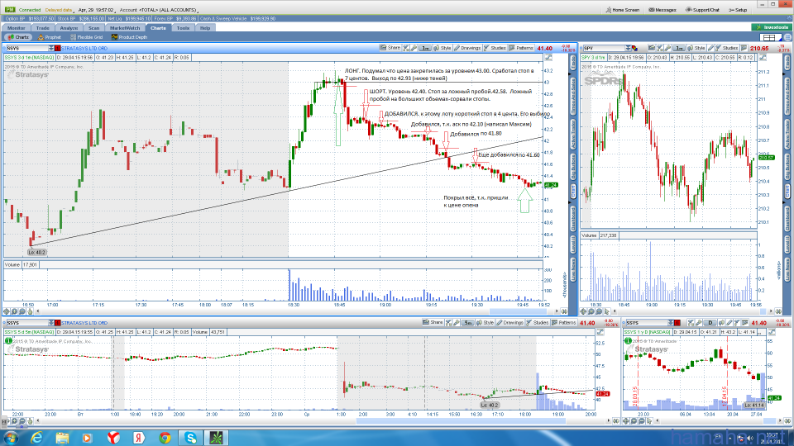Switch to the Tools tab
This screenshot has height=446, width=794.
(x=183, y=28)
